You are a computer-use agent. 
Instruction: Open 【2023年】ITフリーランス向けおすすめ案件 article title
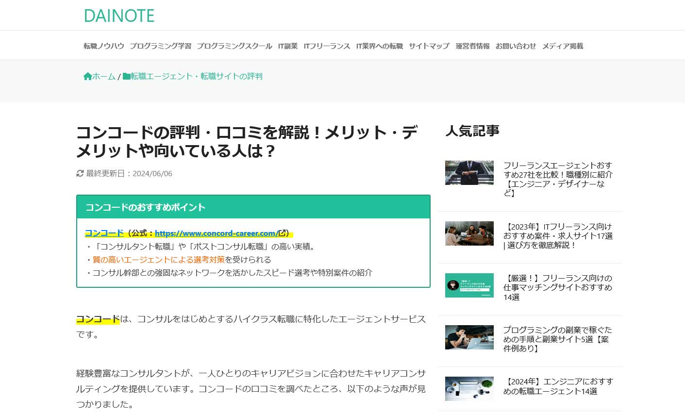(558, 236)
